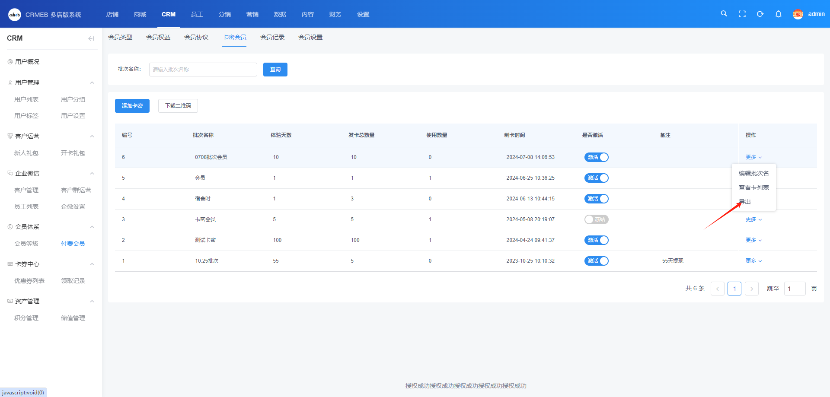Switch to the 会员记录 tab

click(x=272, y=37)
